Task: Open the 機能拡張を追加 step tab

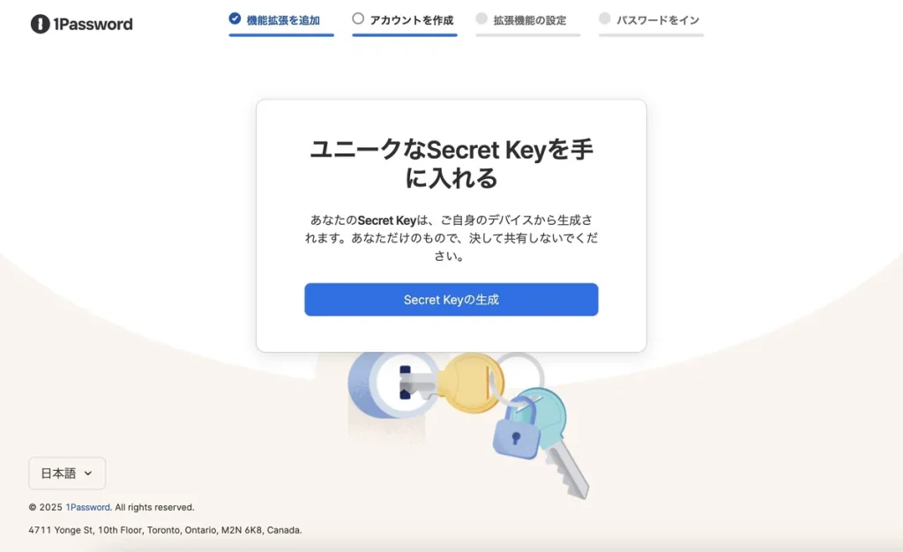Action: [283, 20]
